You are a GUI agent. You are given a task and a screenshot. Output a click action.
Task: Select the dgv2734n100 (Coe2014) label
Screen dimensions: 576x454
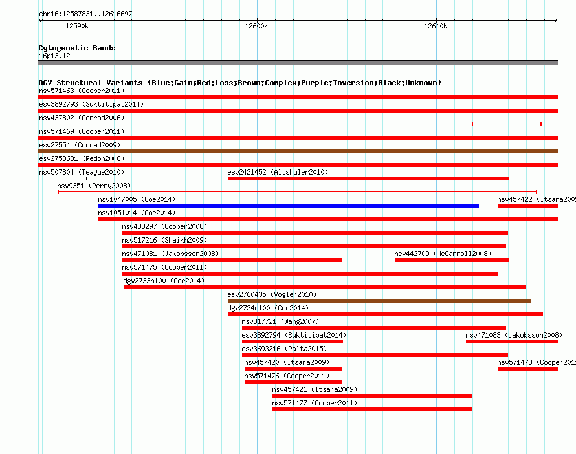click(x=268, y=308)
